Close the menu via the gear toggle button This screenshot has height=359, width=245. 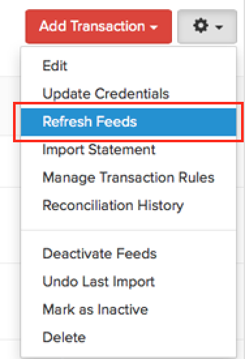click(207, 27)
